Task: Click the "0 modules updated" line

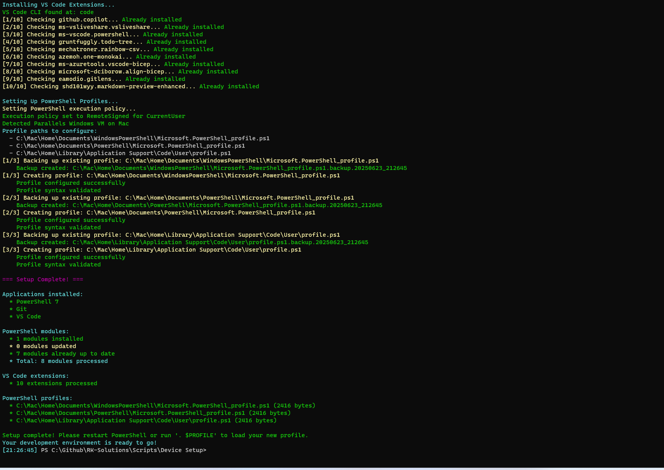Action: coord(46,346)
